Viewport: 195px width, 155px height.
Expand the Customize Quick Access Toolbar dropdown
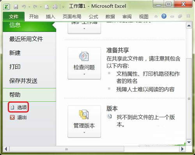coord(63,7)
